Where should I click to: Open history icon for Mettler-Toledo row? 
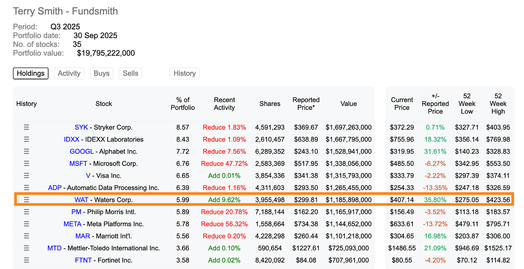[x=26, y=248]
